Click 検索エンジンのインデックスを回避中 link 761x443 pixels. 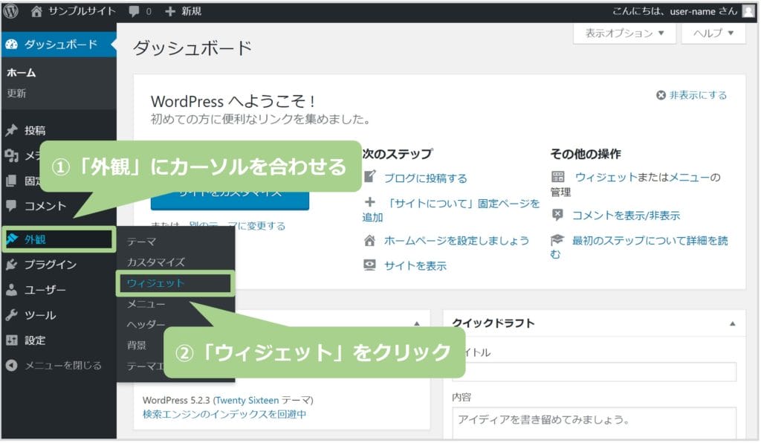pos(224,414)
